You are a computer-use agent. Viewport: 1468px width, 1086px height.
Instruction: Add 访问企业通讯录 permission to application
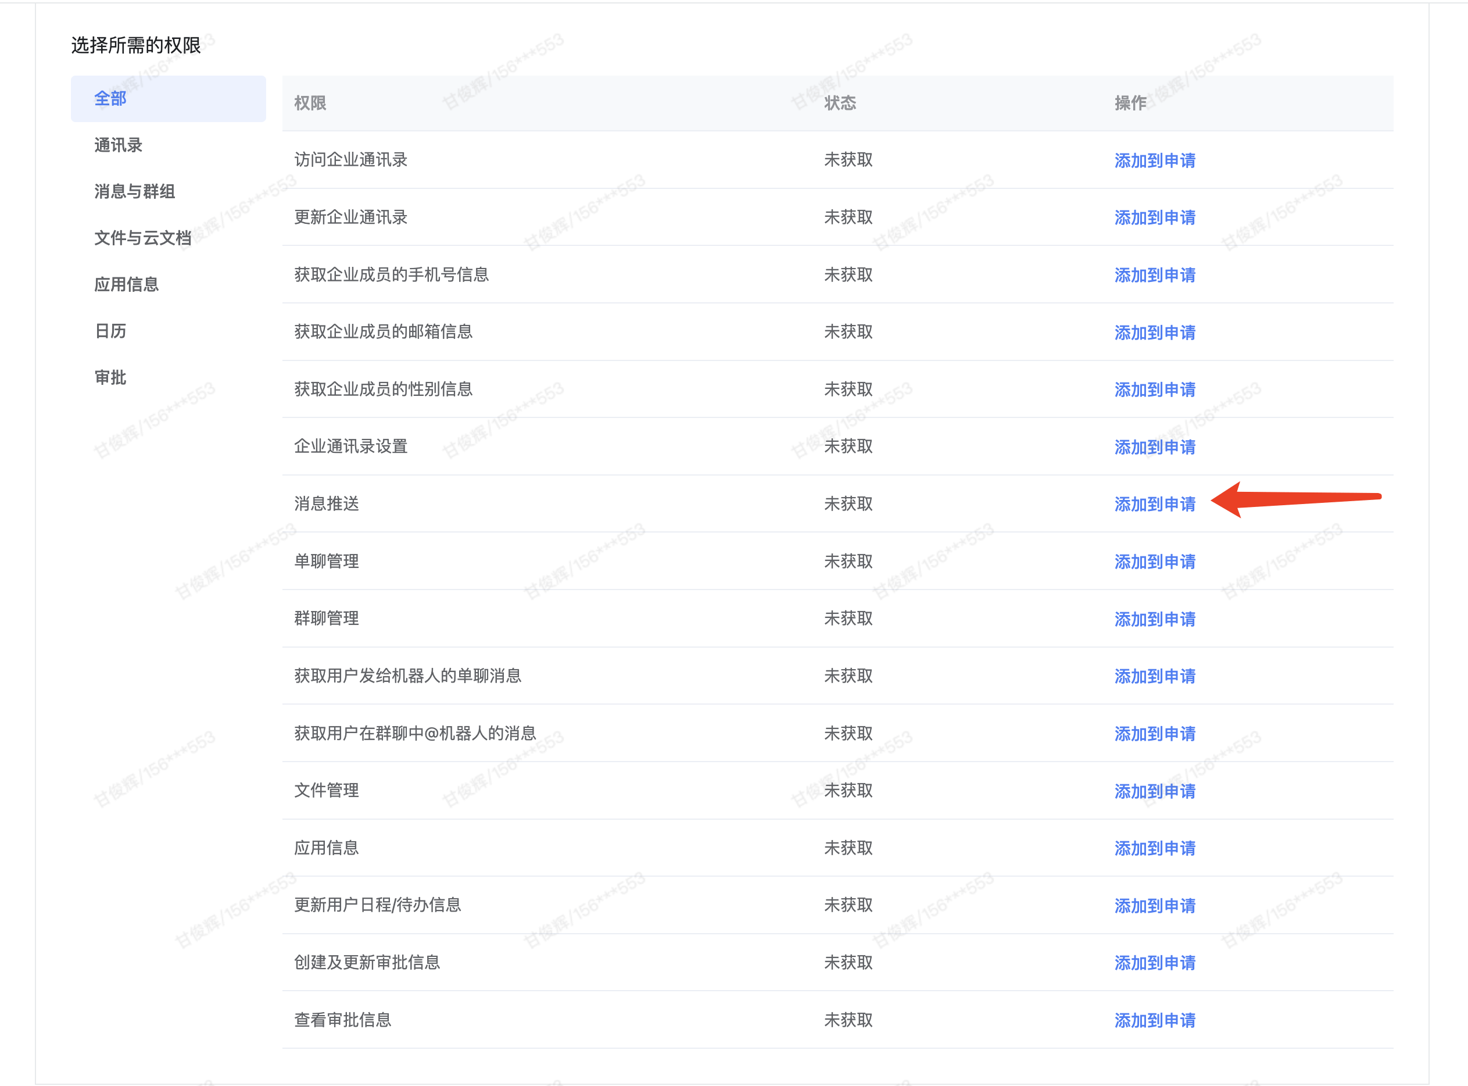point(1155,160)
